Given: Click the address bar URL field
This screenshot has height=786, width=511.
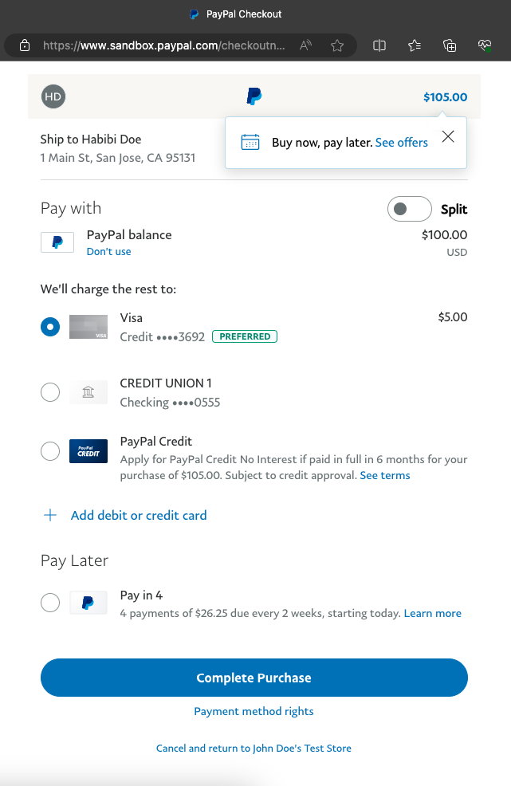Looking at the screenshot, I should [x=163, y=45].
